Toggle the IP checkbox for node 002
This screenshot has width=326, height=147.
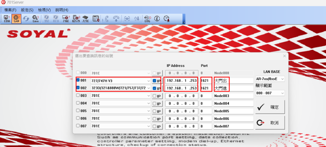(x=154, y=88)
